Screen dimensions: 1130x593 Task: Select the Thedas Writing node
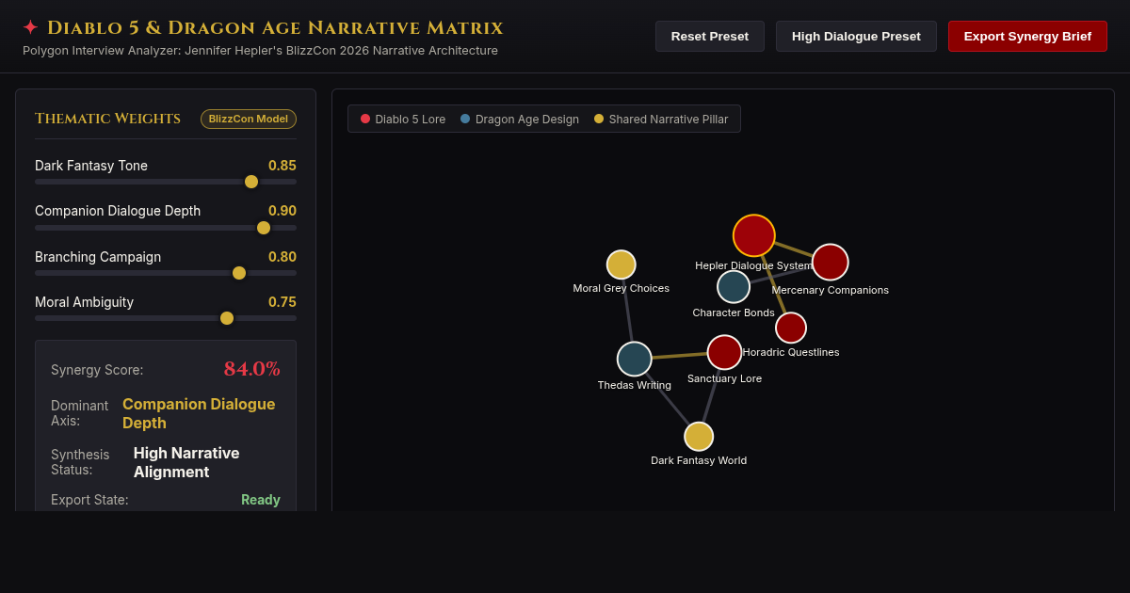[x=635, y=359]
